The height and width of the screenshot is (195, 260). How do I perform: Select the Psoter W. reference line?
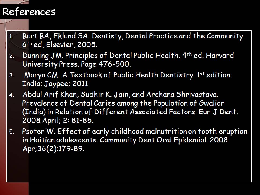point(135,132)
